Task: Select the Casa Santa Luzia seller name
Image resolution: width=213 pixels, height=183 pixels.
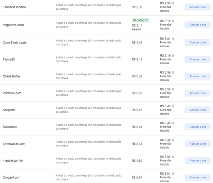Action: pyautogui.click(x=14, y=43)
